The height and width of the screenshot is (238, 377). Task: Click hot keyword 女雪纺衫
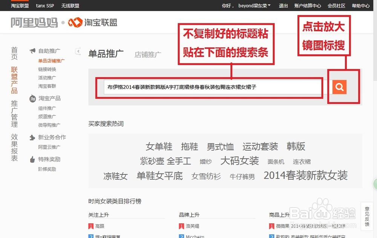pyautogui.click(x=206, y=177)
